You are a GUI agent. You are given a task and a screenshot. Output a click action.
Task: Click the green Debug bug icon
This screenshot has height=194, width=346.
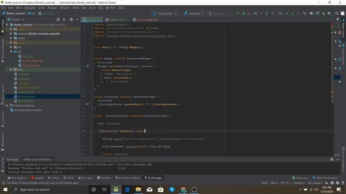tap(243, 13)
